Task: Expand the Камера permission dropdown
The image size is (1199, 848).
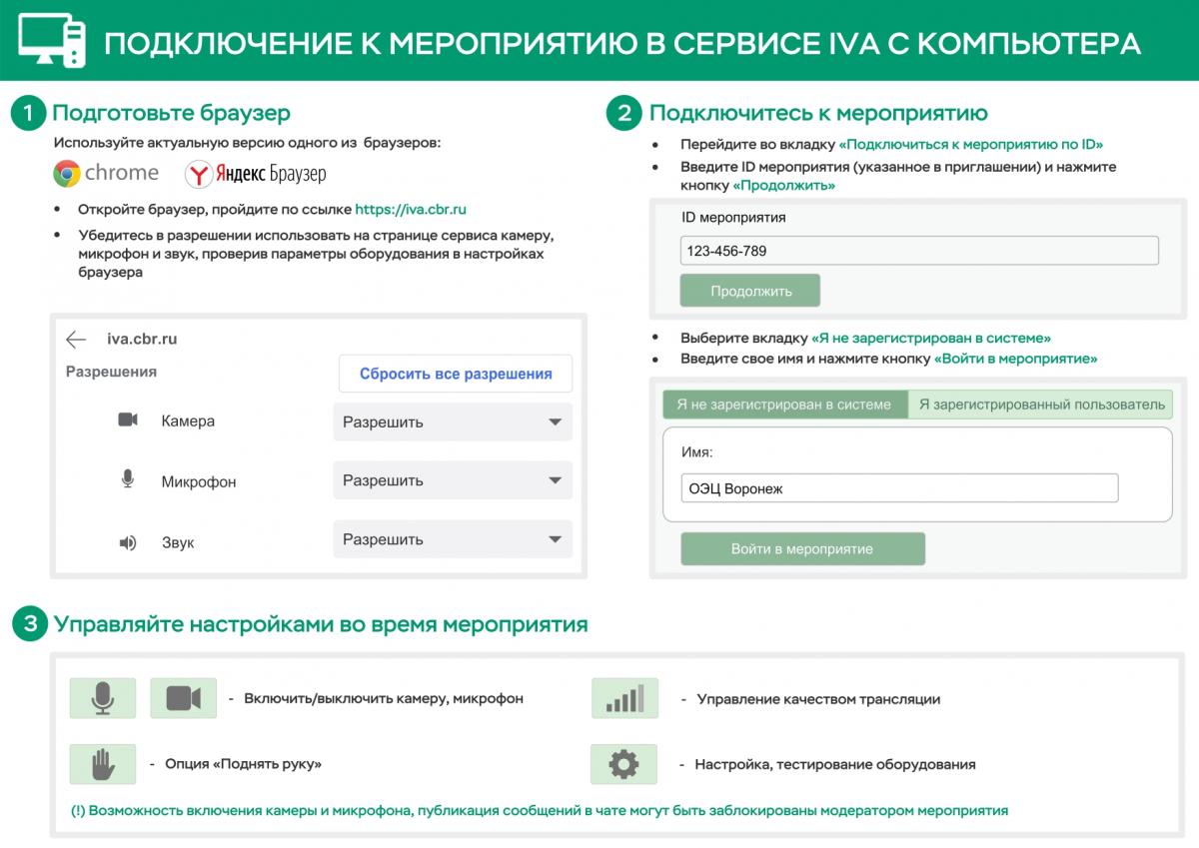Action: pyautogui.click(x=452, y=423)
